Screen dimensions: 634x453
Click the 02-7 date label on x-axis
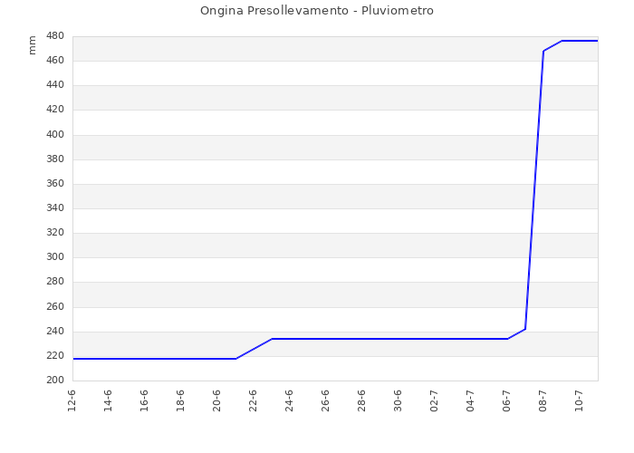coord(434,400)
